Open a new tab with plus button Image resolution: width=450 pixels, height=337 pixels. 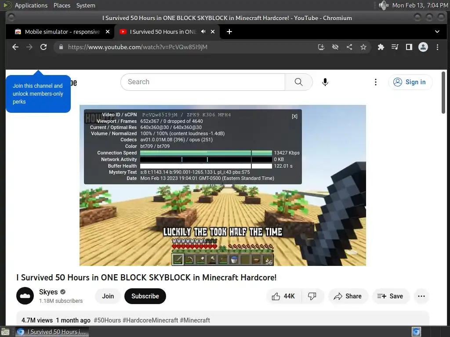coord(229,32)
